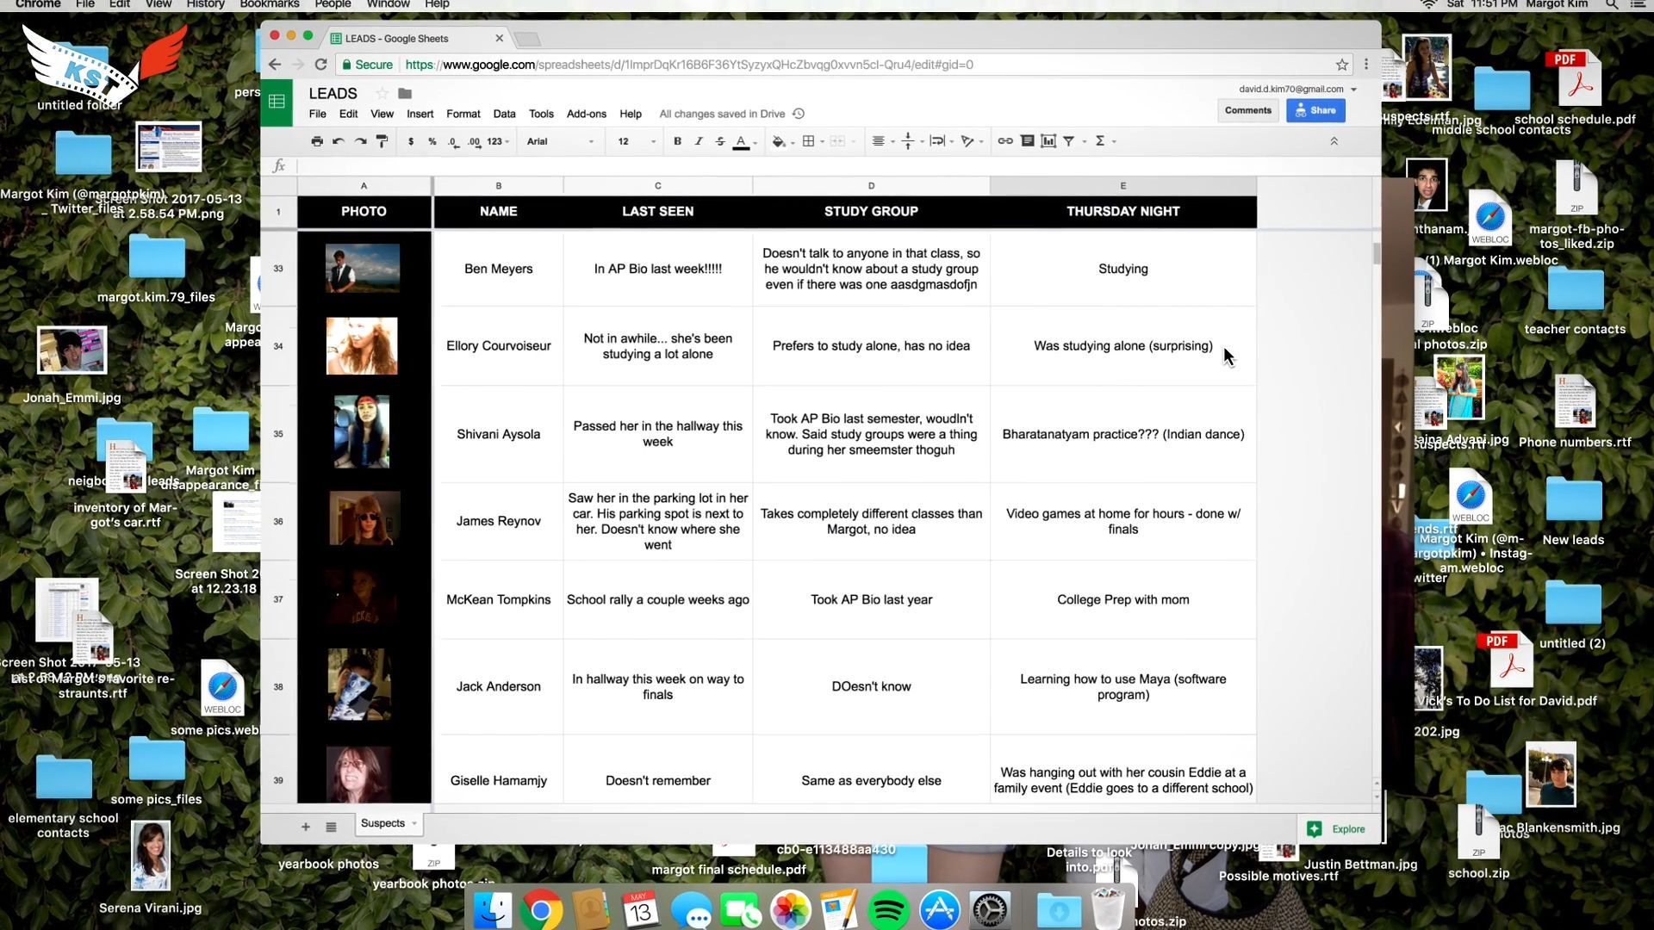
Task: Click the print icon in toolbar
Action: coord(317,141)
